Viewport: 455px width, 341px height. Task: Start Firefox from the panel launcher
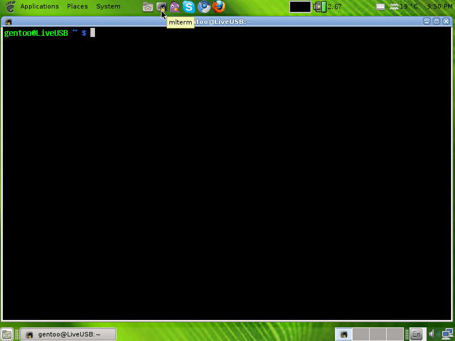219,7
